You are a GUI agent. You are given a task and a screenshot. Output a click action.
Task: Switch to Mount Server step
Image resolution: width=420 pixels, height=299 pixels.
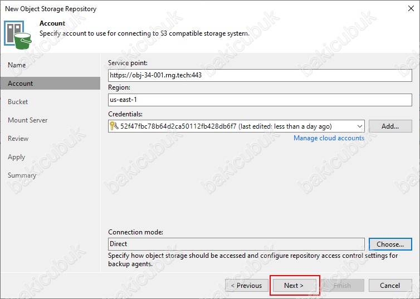tap(28, 120)
